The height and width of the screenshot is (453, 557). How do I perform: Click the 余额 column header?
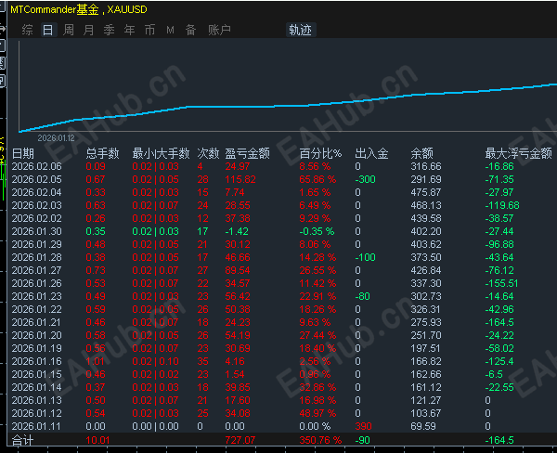[422, 153]
